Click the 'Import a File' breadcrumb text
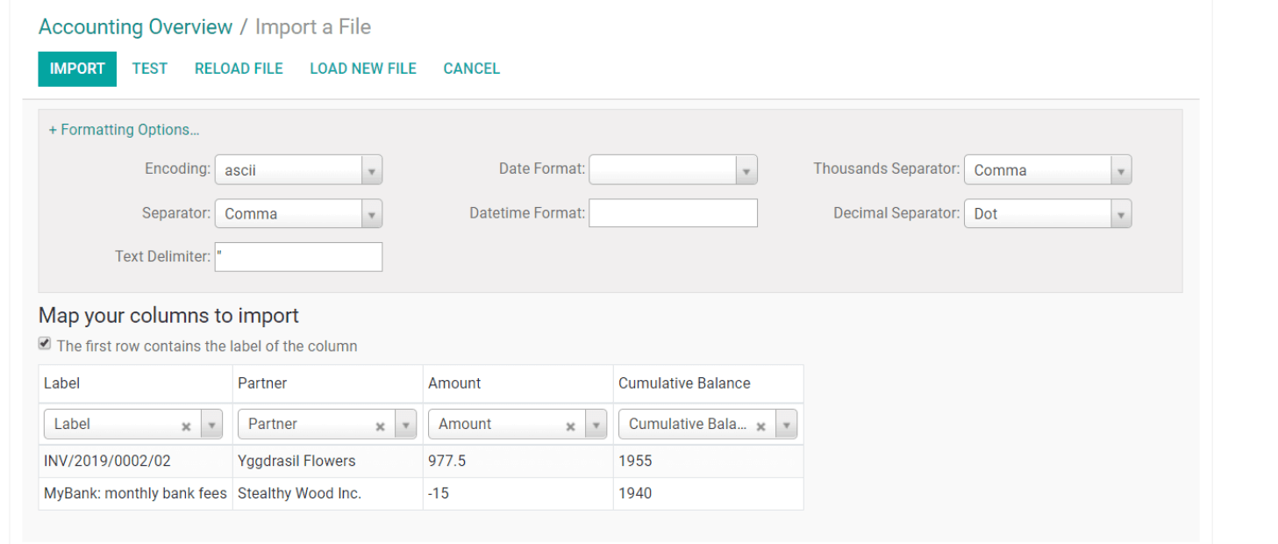The height and width of the screenshot is (544, 1278). tap(313, 27)
